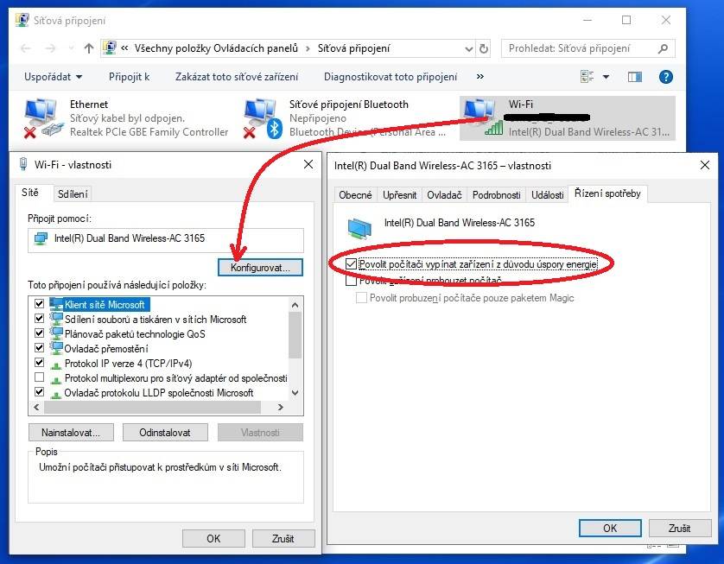Close the Wi-Fi vlastnosti dialog
The width and height of the screenshot is (724, 564).
tap(308, 164)
